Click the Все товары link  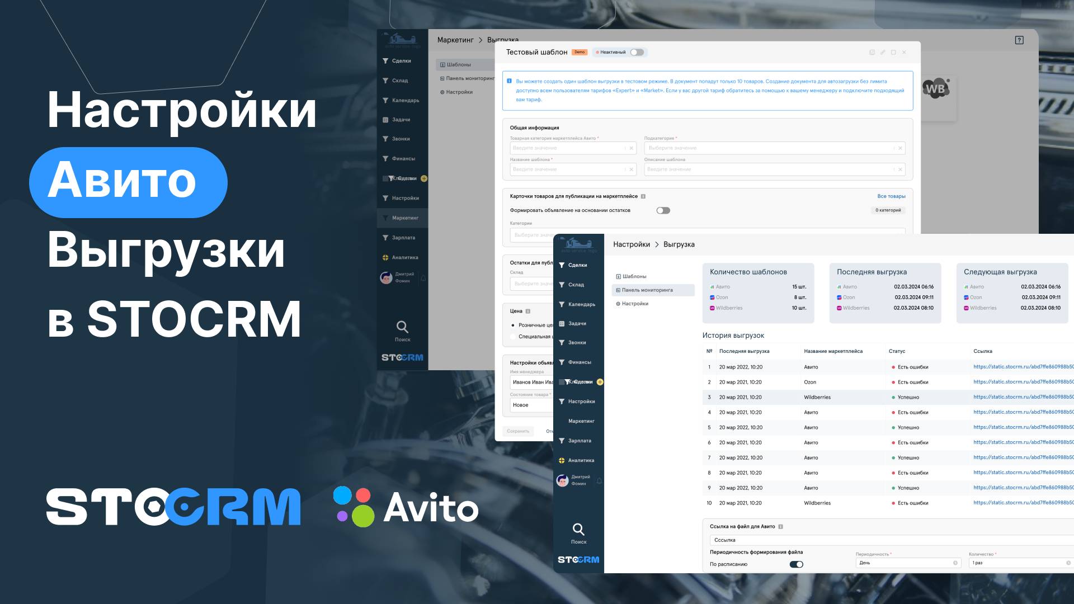[x=891, y=197]
